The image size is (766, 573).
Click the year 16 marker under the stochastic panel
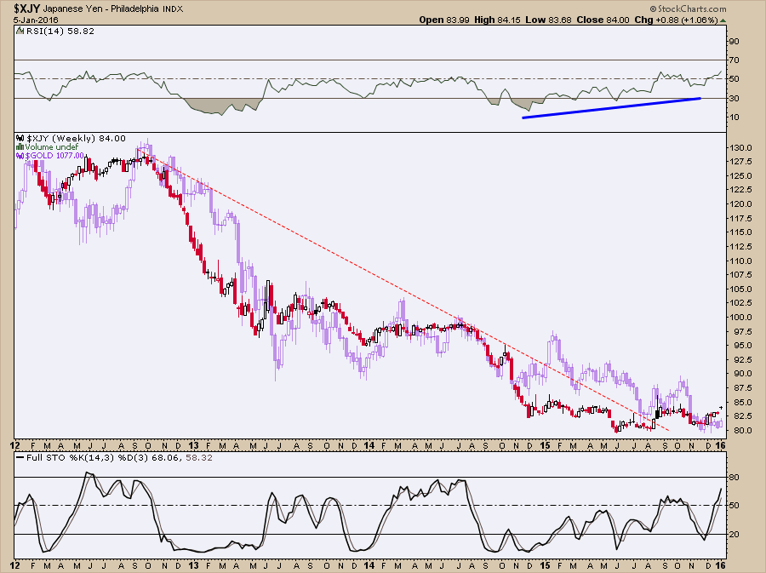click(x=721, y=565)
